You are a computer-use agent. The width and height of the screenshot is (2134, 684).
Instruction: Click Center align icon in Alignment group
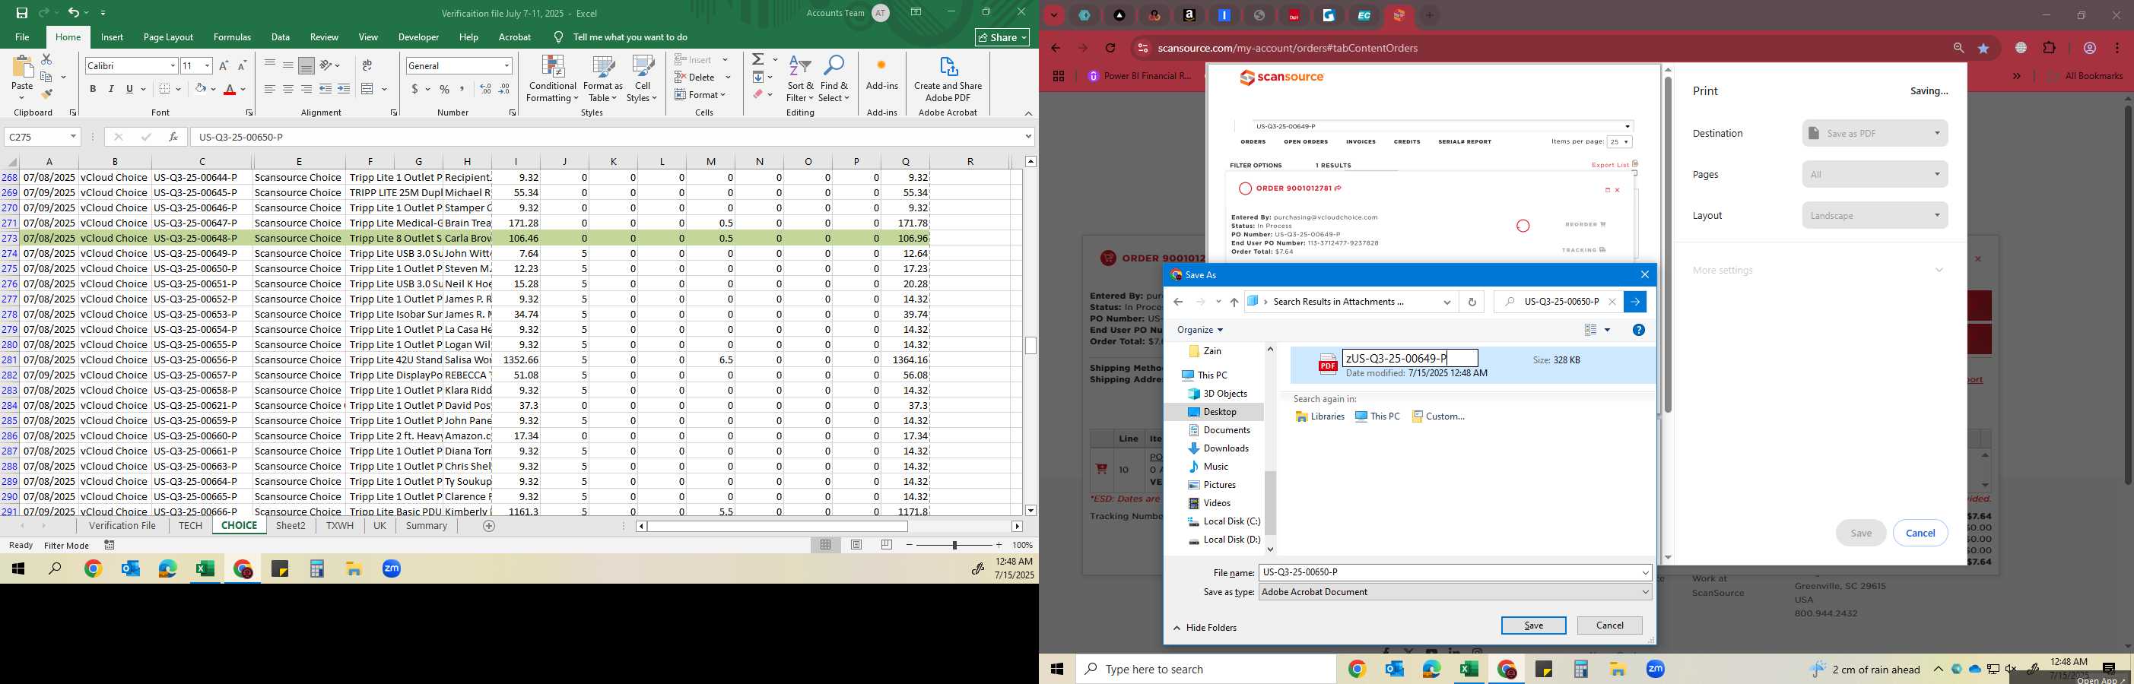[x=288, y=89]
